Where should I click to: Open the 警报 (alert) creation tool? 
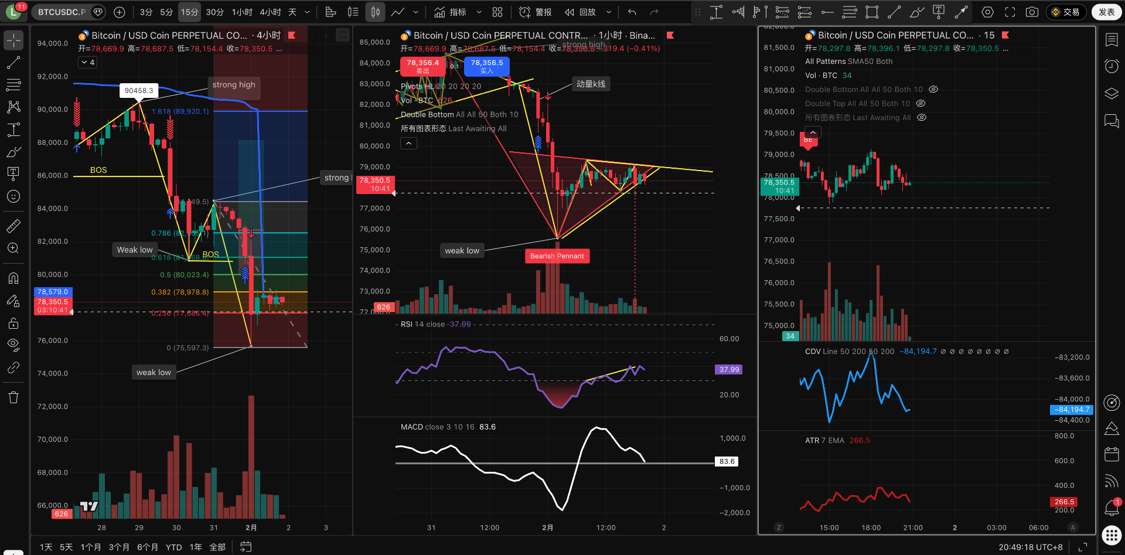click(x=536, y=12)
